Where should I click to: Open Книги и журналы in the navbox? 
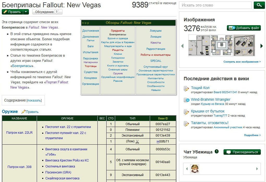tap(118, 66)
